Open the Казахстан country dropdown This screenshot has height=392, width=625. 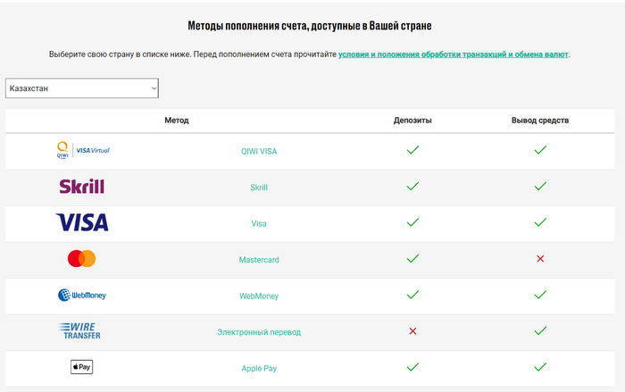click(82, 88)
